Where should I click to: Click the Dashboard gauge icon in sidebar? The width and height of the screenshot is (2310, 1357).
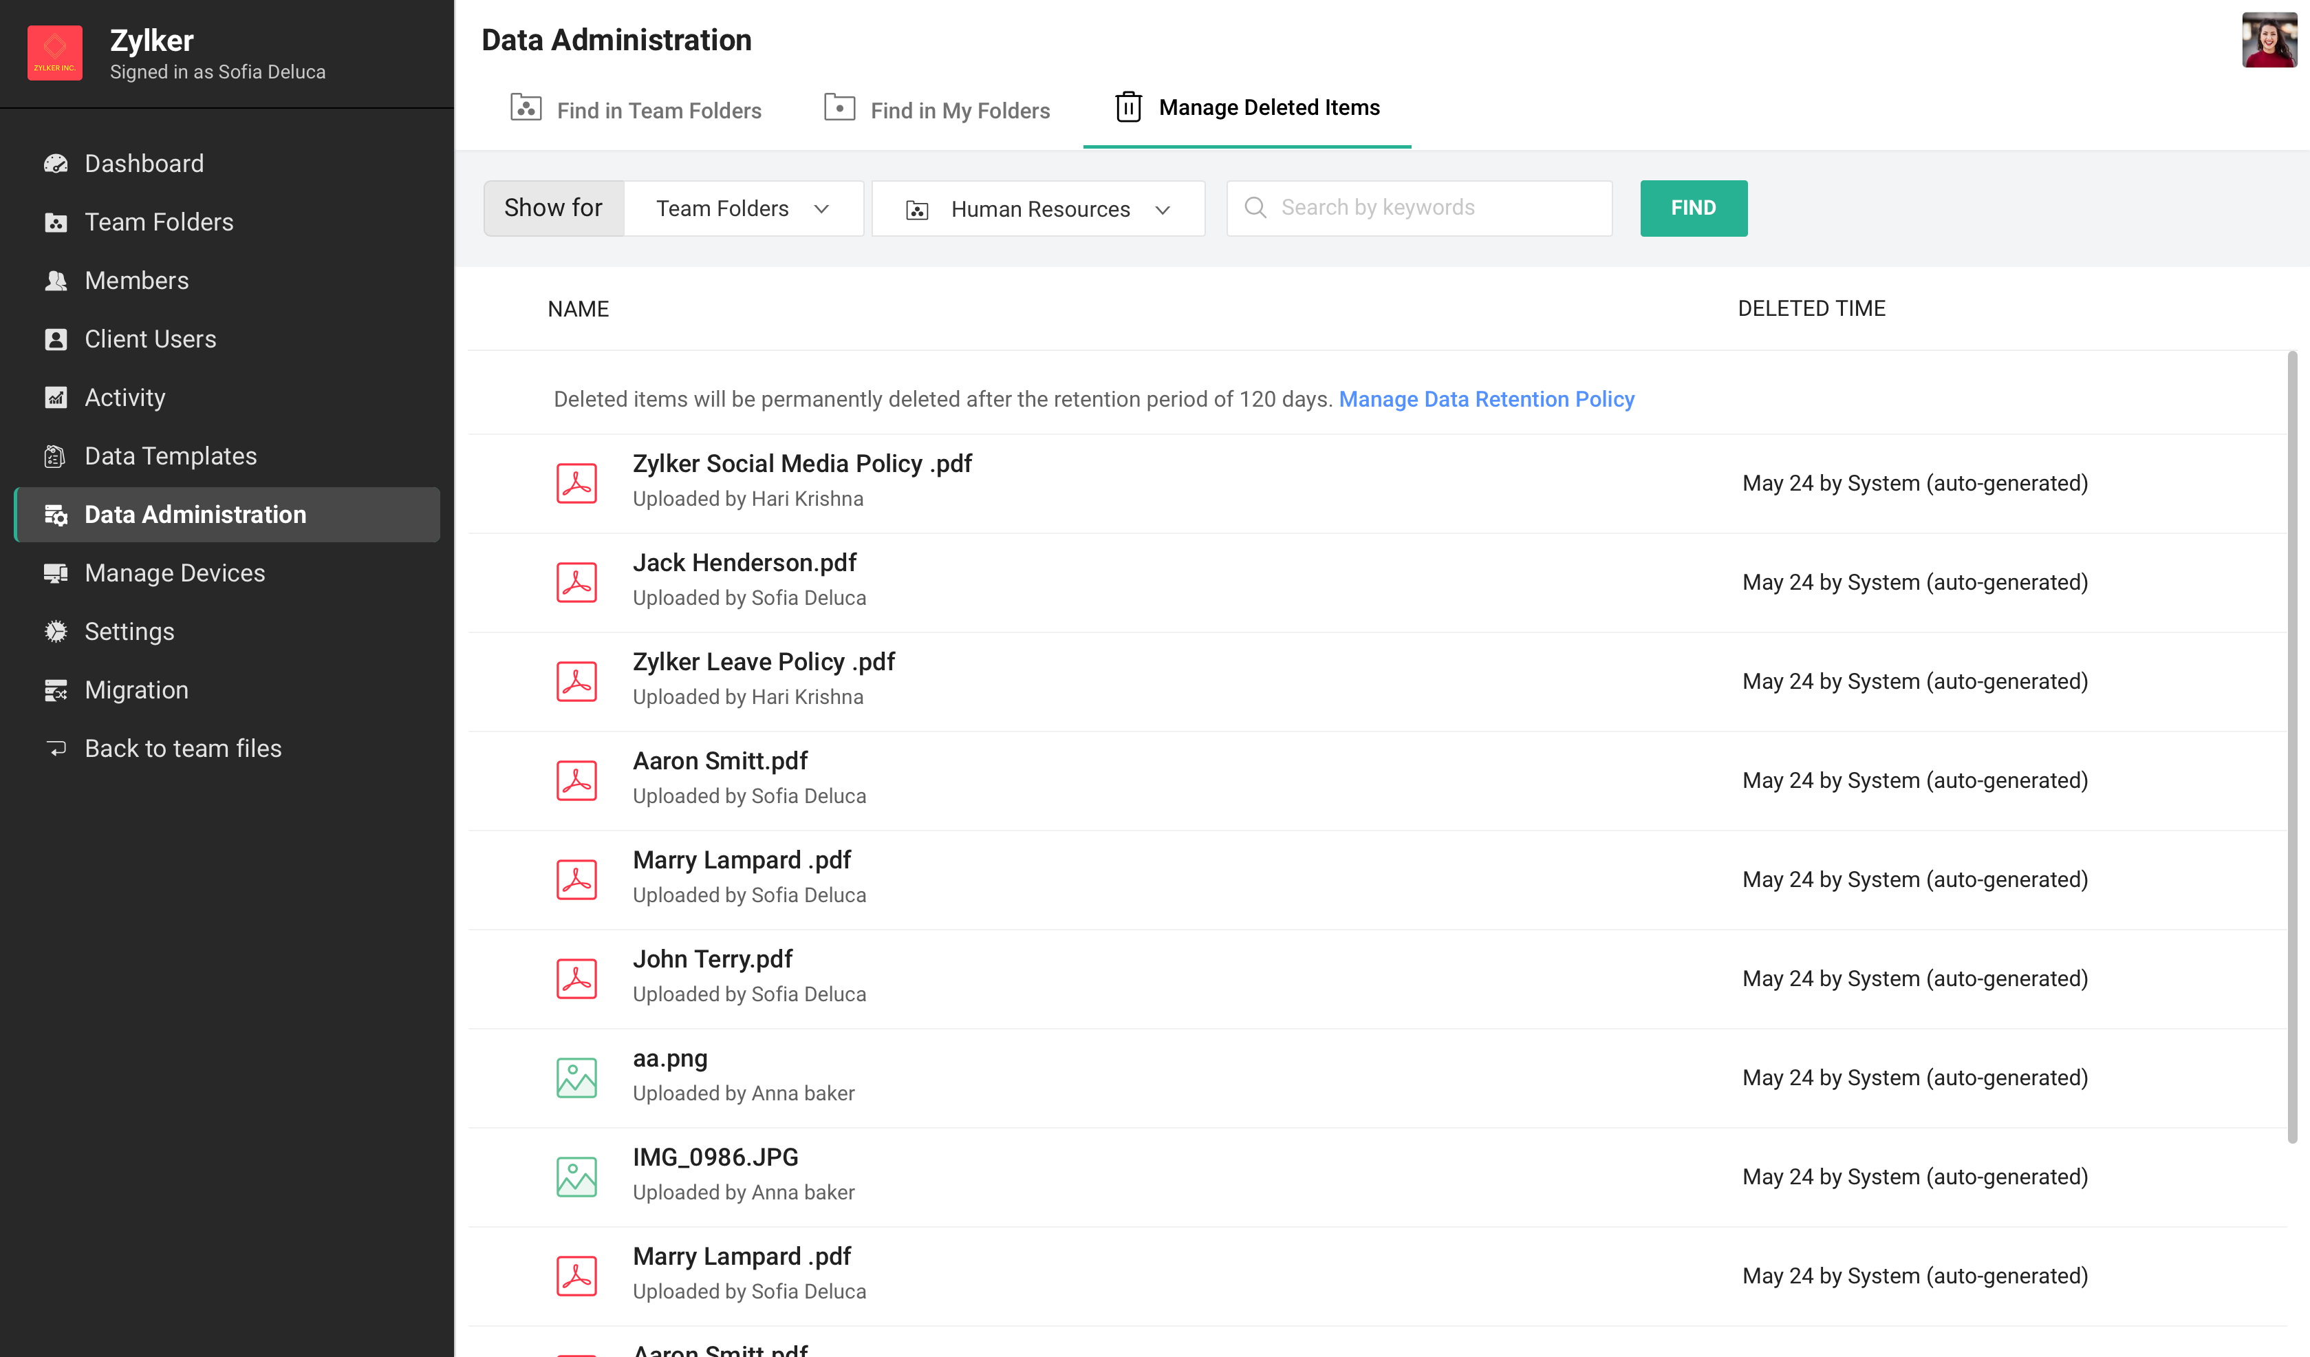[56, 163]
